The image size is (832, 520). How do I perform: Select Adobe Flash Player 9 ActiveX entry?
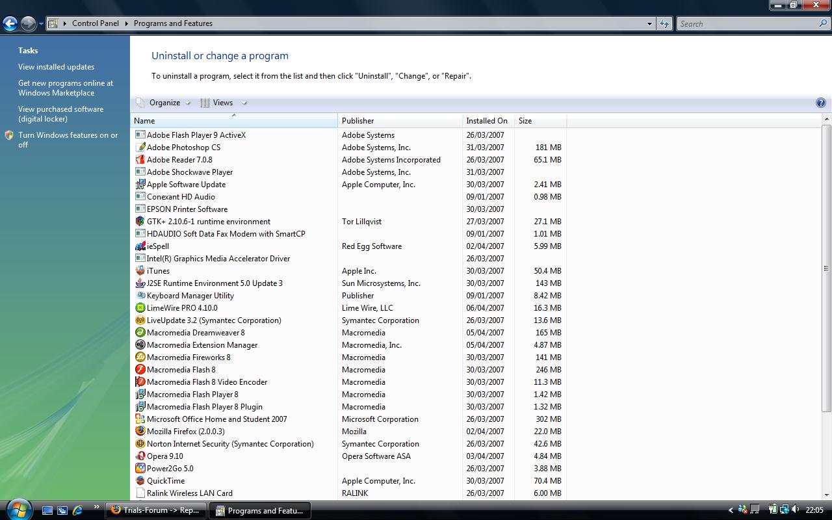click(348, 135)
